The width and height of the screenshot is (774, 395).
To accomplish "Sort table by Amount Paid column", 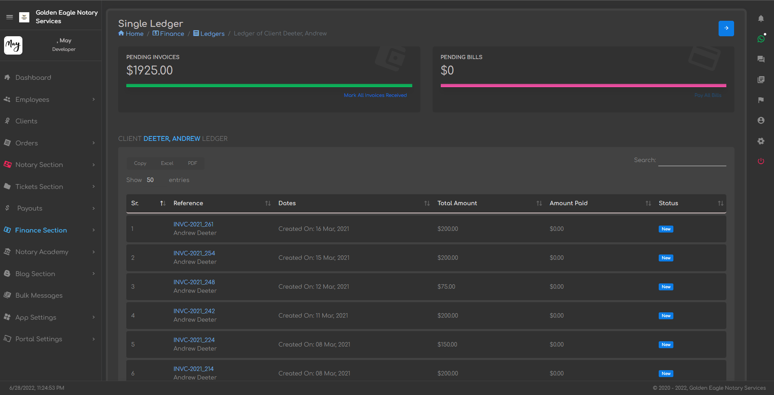I will (x=600, y=203).
